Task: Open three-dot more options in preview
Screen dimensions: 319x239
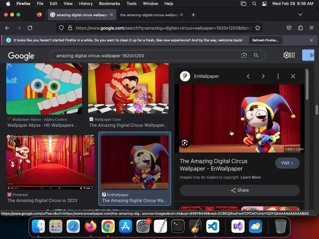Action: [278, 76]
